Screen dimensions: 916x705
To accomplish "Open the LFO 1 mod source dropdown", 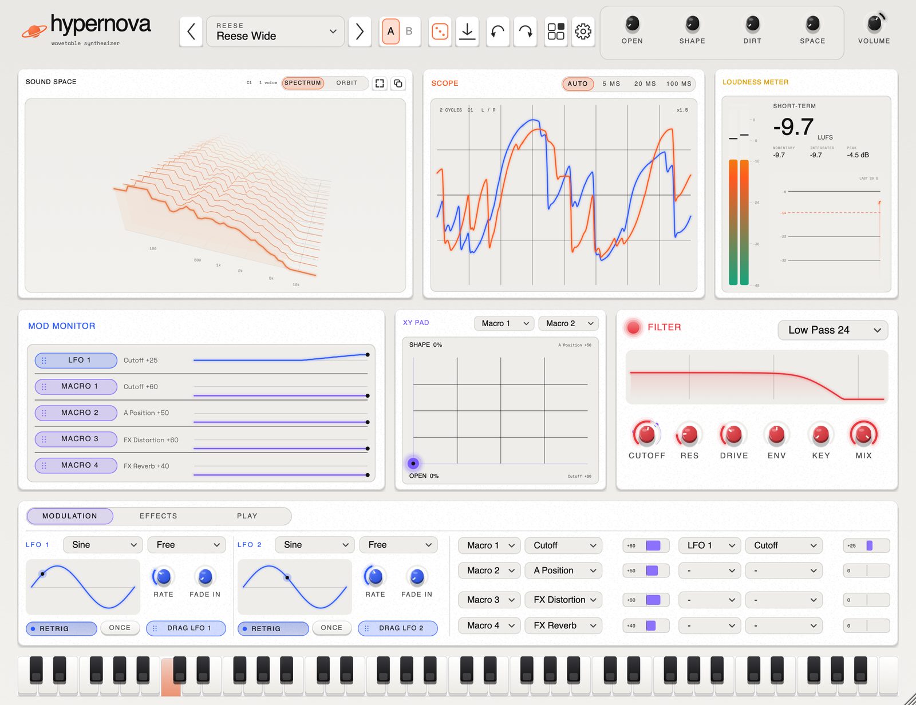I will pyautogui.click(x=710, y=545).
